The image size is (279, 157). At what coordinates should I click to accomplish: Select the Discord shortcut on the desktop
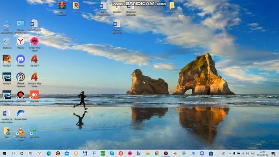pos(20,59)
